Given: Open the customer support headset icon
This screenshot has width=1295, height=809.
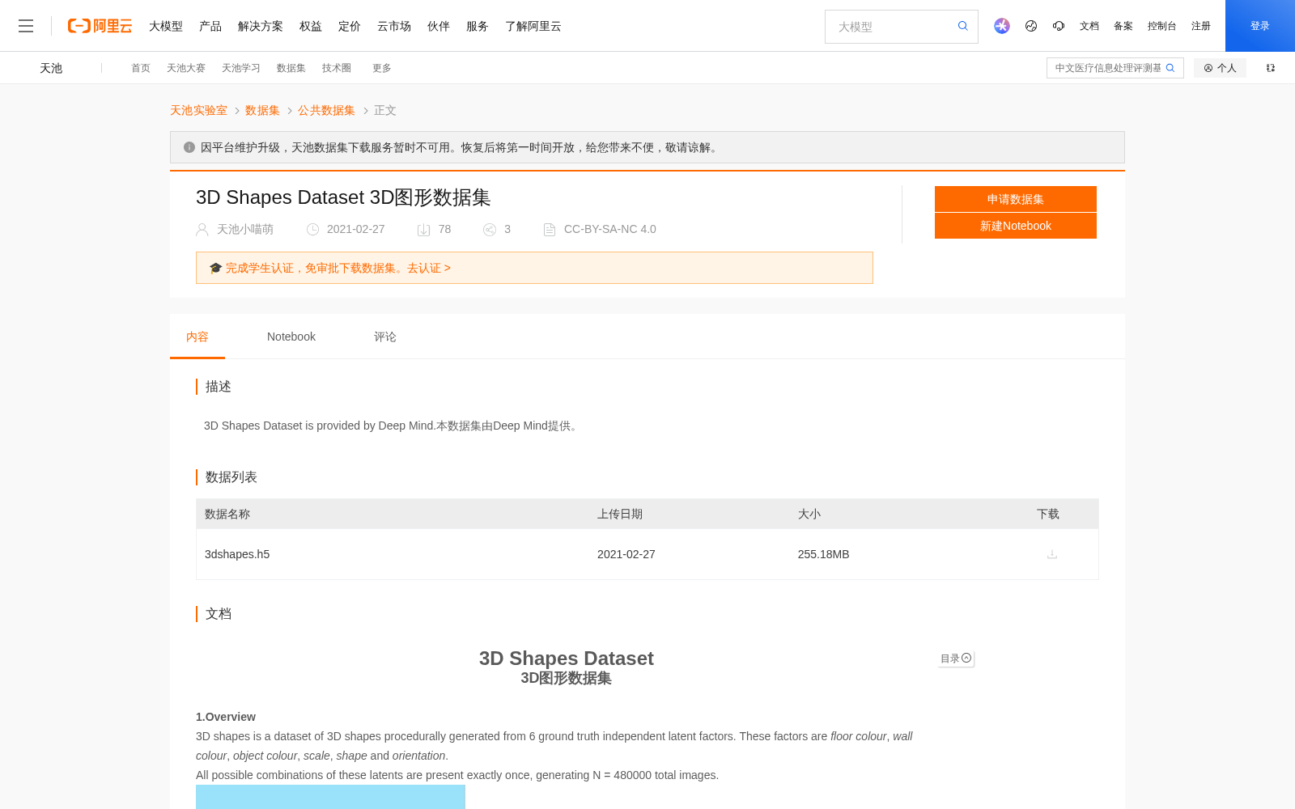Looking at the screenshot, I should 1059,26.
